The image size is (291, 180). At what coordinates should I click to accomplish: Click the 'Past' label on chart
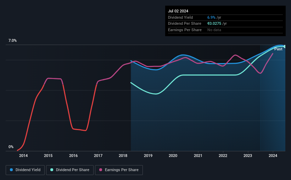pos(278,49)
